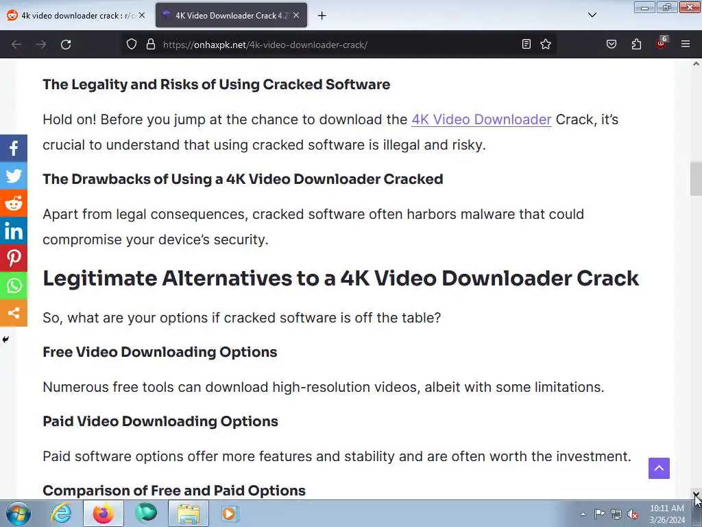Follow the 4K Video Downloader link
Viewport: 702px width, 527px height.
[481, 119]
